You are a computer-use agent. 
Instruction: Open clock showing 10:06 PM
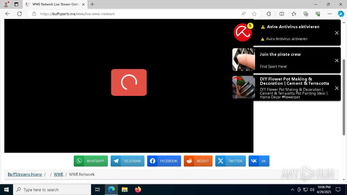(x=324, y=190)
